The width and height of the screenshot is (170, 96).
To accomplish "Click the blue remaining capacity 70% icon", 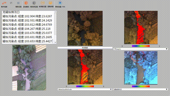I will [60, 3].
